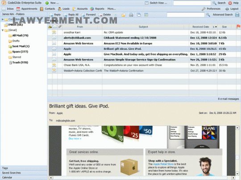Click envelope icon of Chase Bank email
241x180 pixels.
point(54,65)
